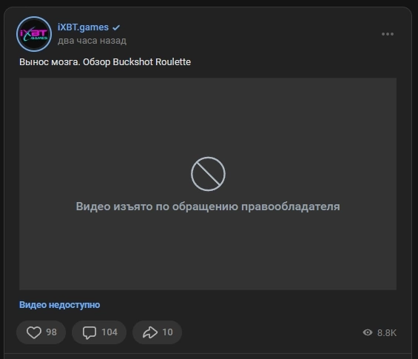Open the iXBT.games channel name link
Screen dimensions: 418x359
83,27
